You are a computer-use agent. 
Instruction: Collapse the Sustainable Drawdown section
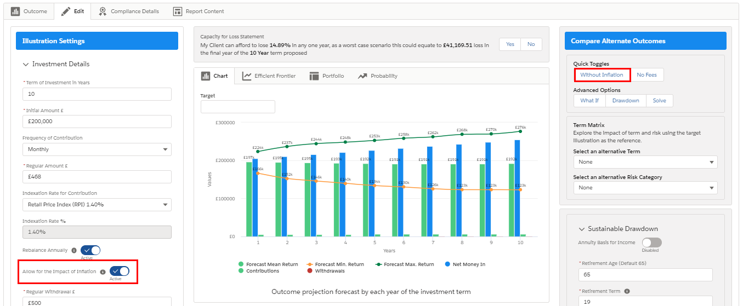582,229
